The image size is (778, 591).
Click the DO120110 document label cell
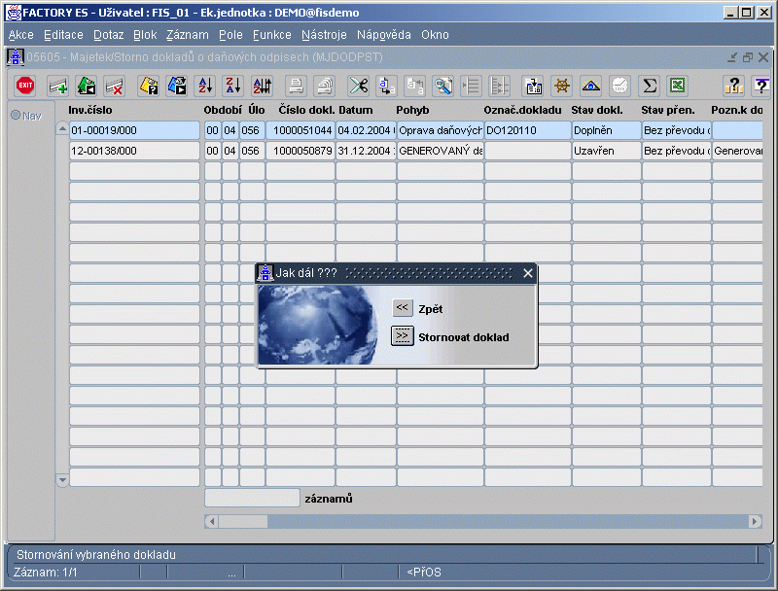(528, 130)
